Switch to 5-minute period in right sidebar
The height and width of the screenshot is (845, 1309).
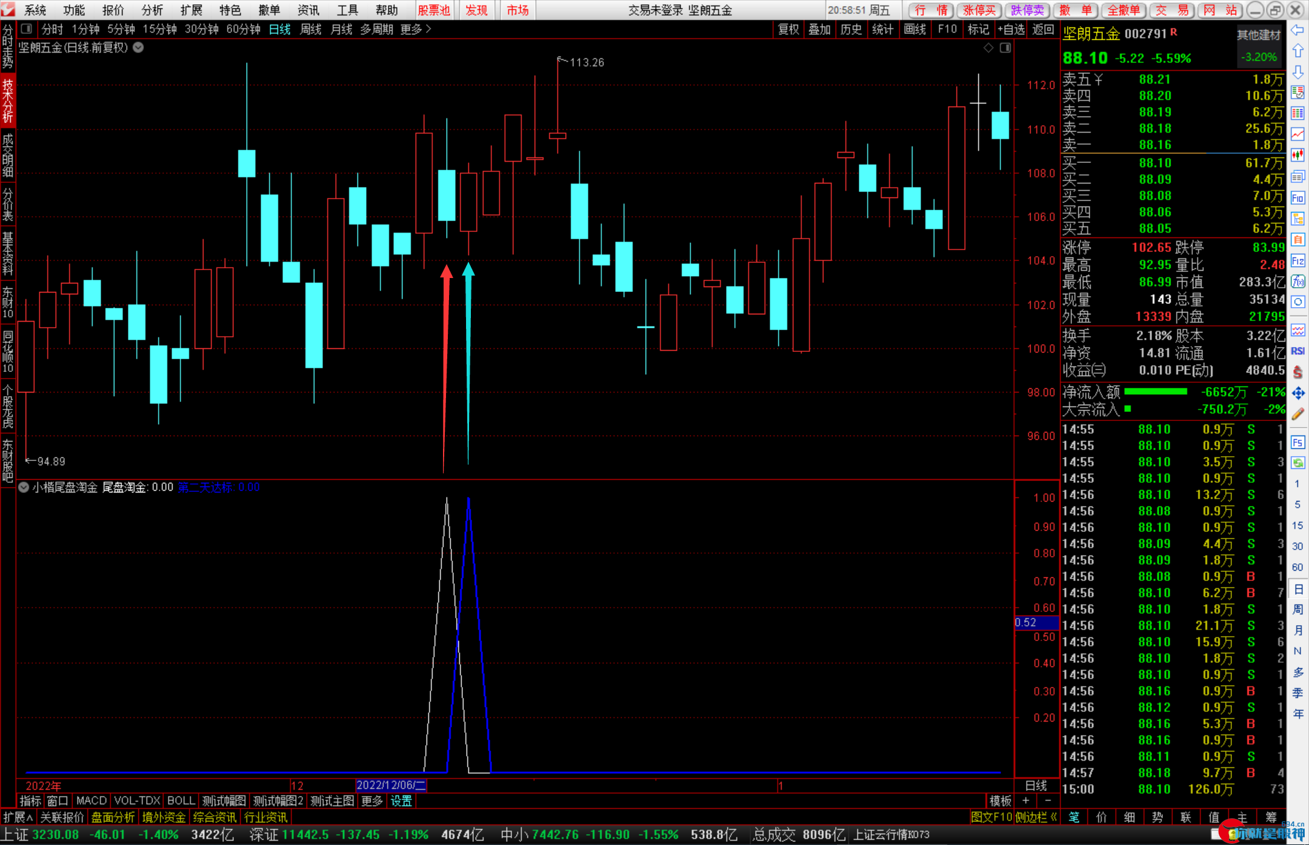(x=1297, y=505)
